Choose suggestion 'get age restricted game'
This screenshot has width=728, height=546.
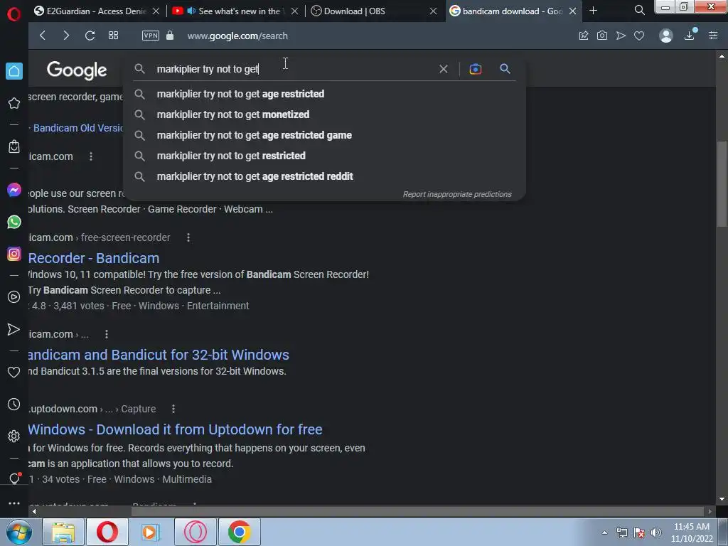point(254,135)
